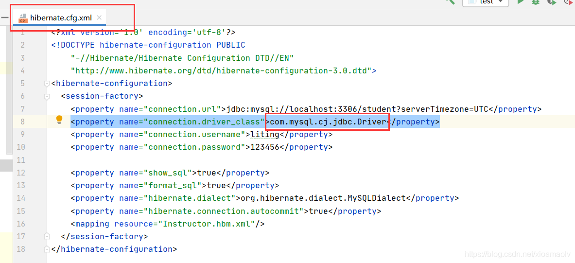
Task: Click the org.hibernate.dialect.MySQLDialect text
Action: pos(323,198)
